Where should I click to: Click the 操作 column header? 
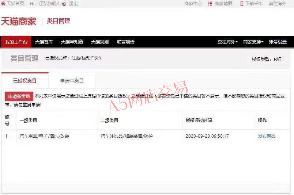pos(262,120)
